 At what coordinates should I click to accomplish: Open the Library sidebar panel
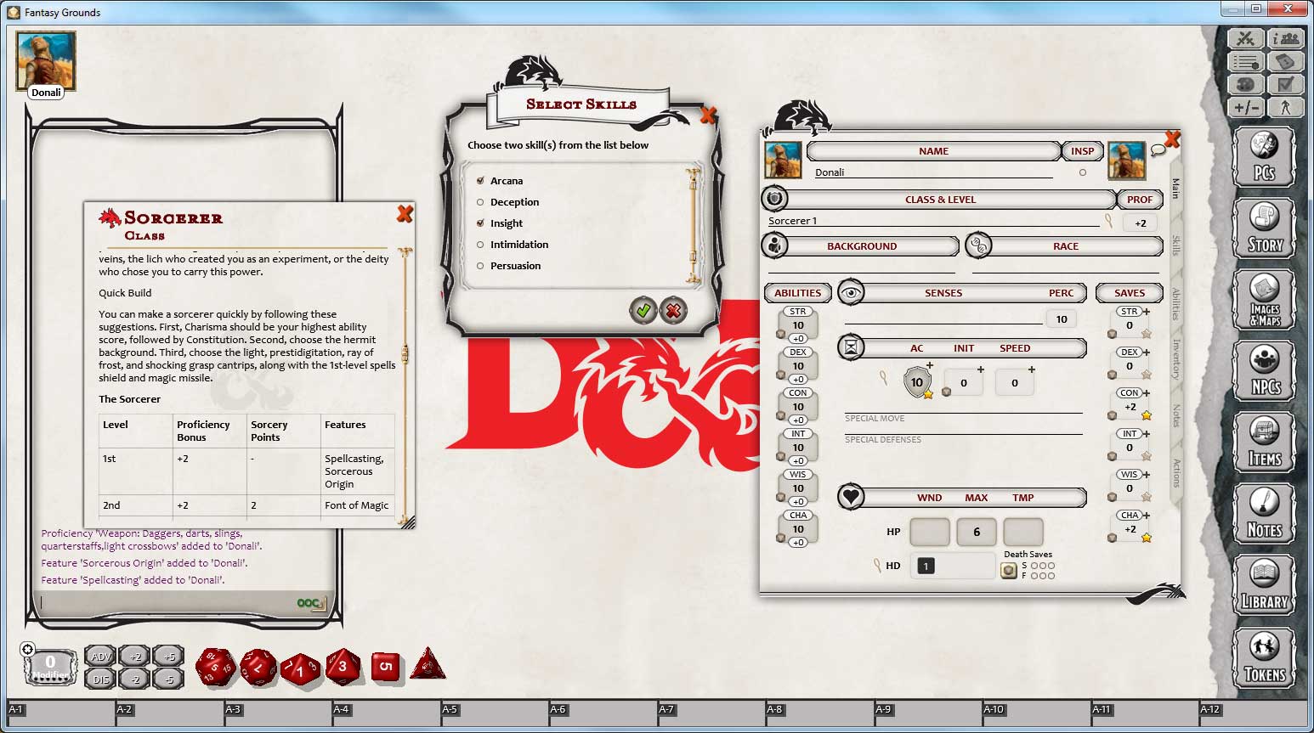coord(1265,584)
